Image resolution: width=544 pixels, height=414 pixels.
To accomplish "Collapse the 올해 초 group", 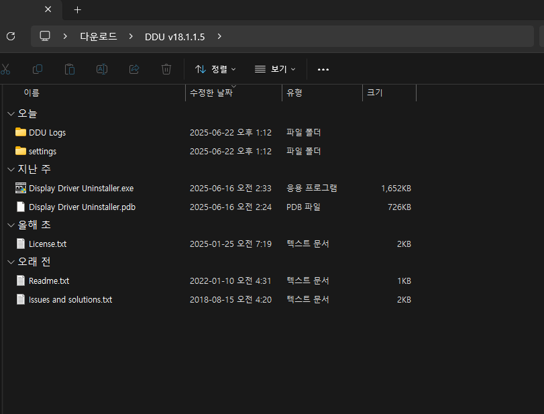I will click(11, 225).
